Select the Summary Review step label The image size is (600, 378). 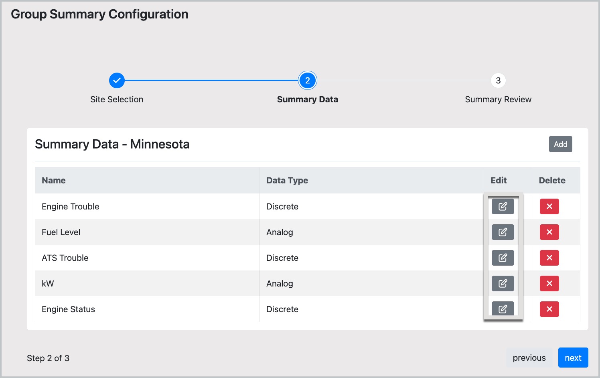(498, 100)
